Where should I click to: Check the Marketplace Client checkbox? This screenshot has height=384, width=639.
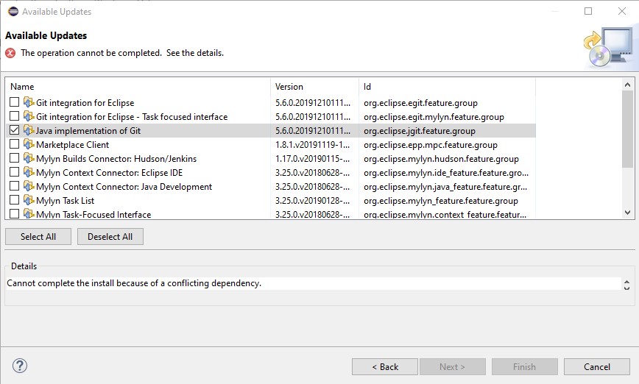pyautogui.click(x=14, y=143)
